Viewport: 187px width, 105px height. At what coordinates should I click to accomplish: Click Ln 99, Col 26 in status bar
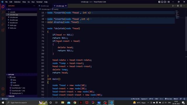(135, 99)
